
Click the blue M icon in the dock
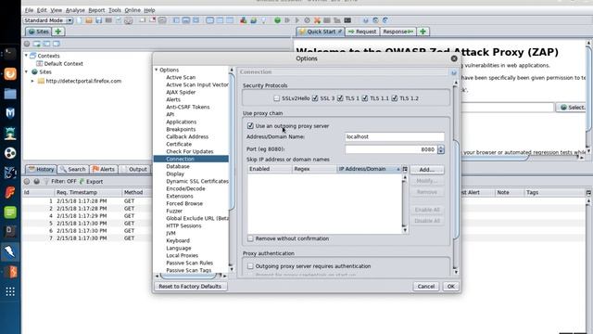coord(10,113)
